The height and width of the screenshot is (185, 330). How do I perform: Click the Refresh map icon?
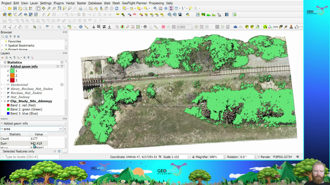(117, 8)
